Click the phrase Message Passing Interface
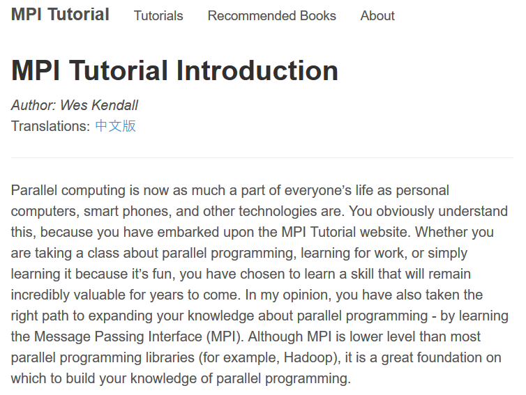This screenshot has width=526, height=395. click(x=118, y=336)
